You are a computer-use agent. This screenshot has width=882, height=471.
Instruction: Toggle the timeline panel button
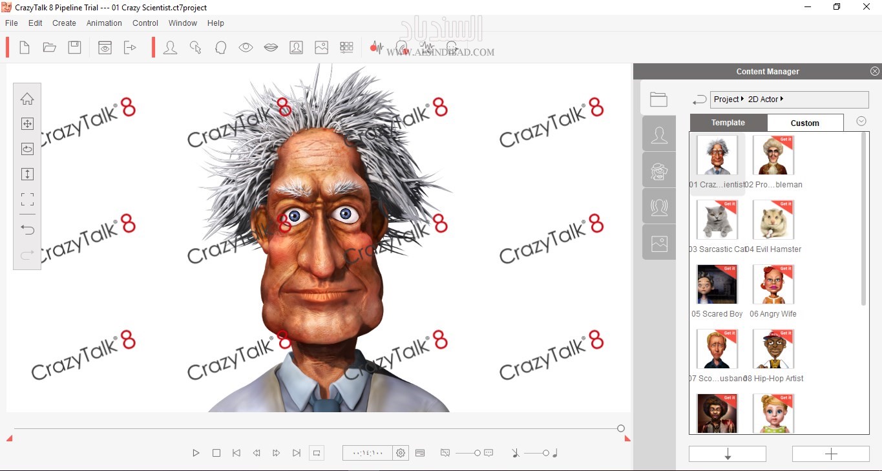pos(420,453)
